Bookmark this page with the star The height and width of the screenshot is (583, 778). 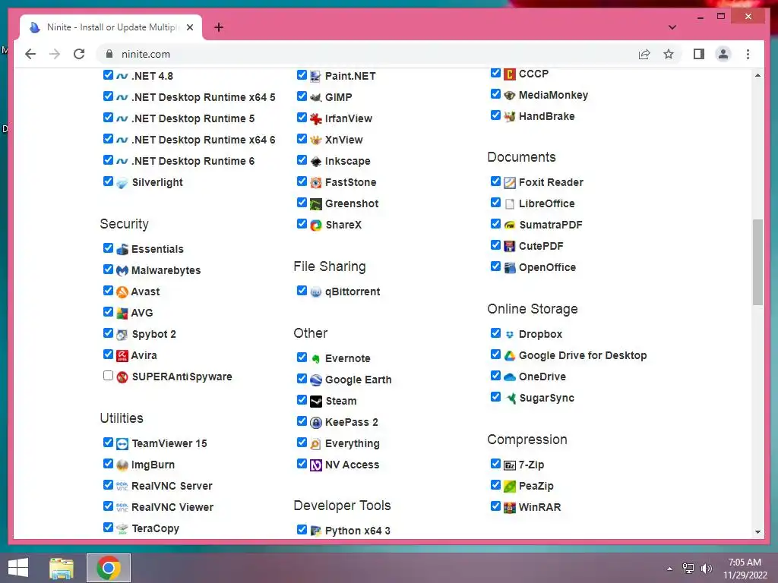click(x=669, y=54)
